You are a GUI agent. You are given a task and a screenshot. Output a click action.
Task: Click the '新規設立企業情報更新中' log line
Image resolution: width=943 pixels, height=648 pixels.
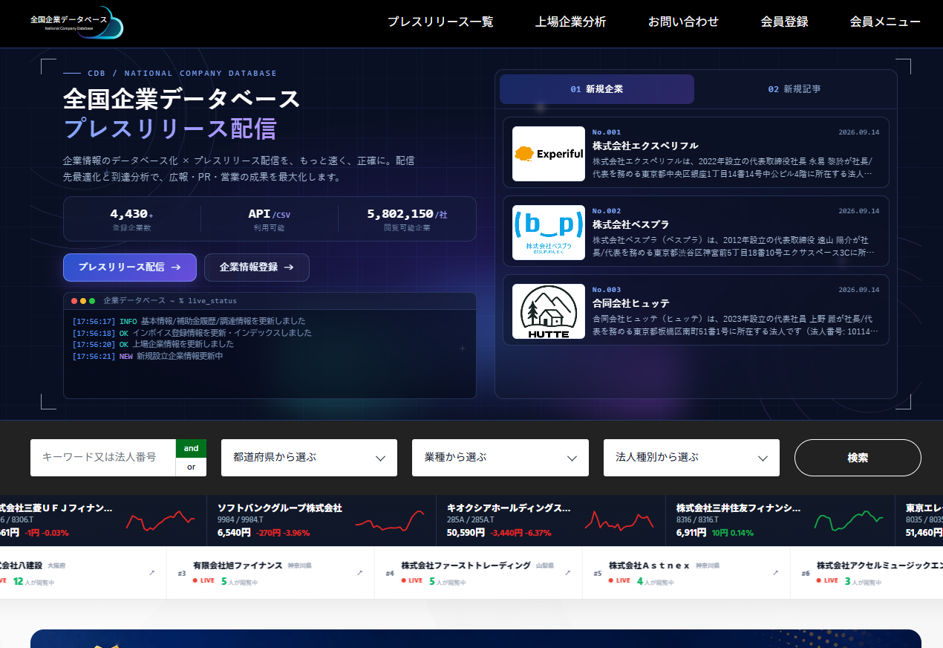[x=180, y=356]
